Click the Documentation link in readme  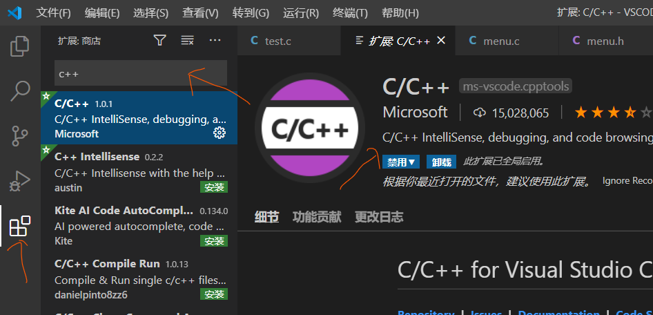pyautogui.click(x=559, y=312)
